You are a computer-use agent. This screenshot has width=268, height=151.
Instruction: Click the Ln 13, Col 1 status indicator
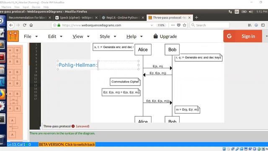pos(16,144)
